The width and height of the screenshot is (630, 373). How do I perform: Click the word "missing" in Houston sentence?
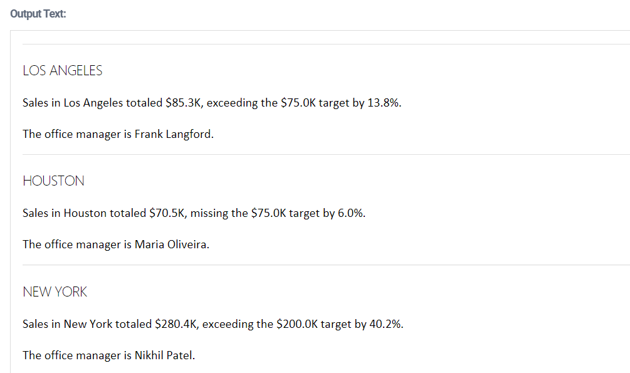[x=209, y=213]
